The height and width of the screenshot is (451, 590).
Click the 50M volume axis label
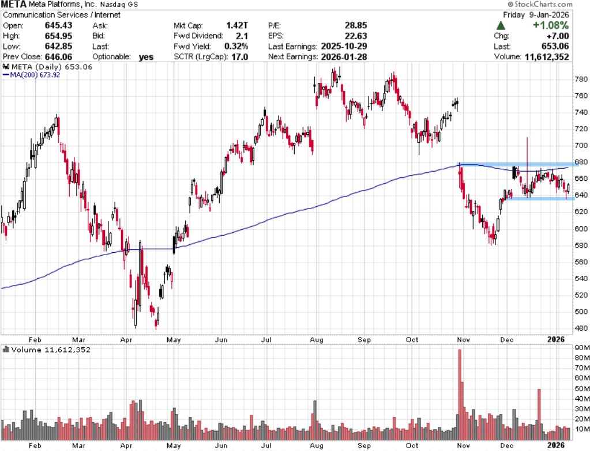tap(582, 389)
